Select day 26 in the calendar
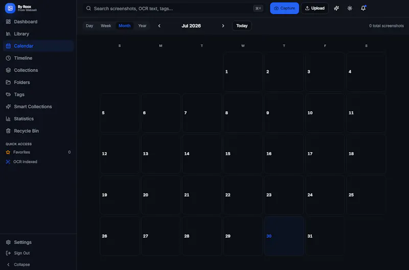 [120, 236]
